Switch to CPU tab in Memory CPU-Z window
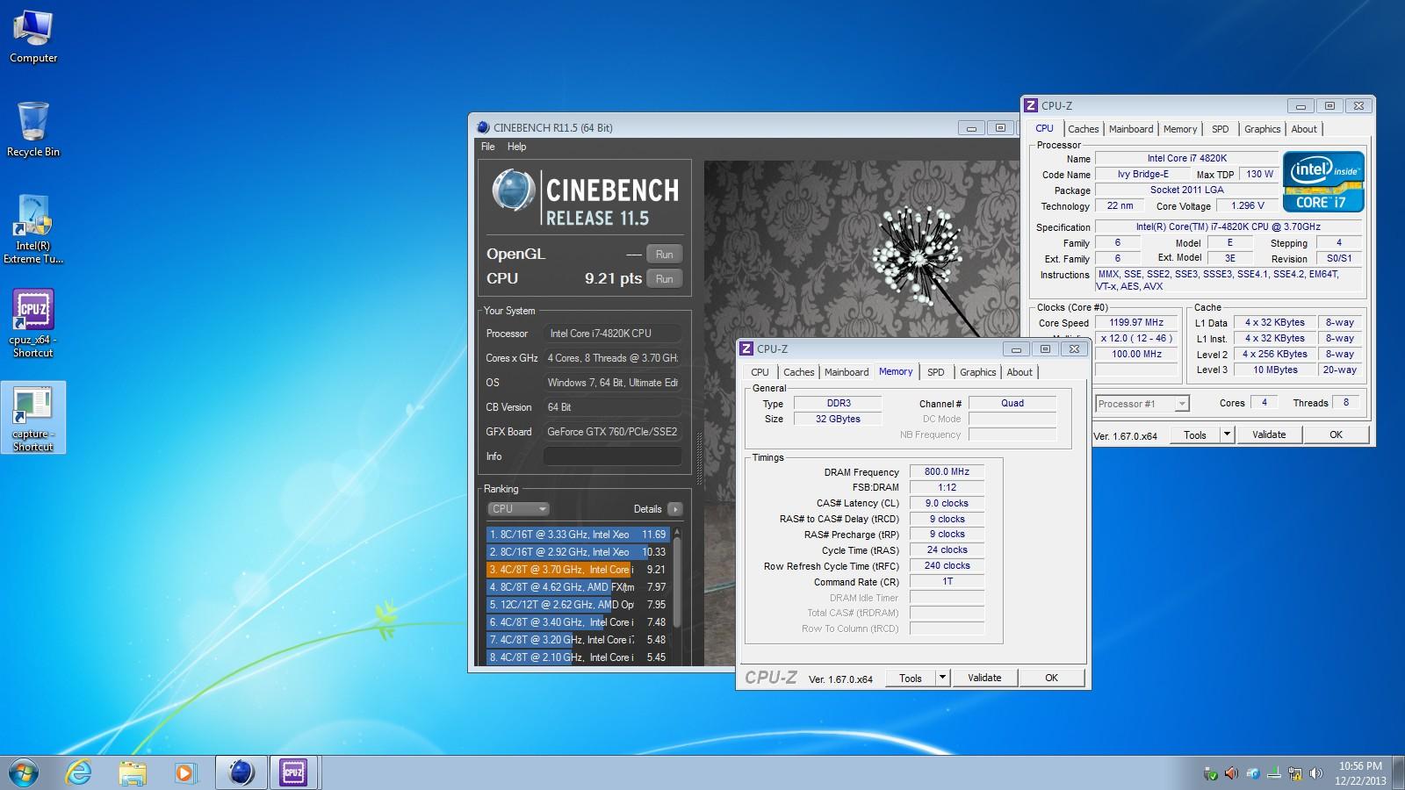The height and width of the screenshot is (790, 1405). tap(760, 372)
